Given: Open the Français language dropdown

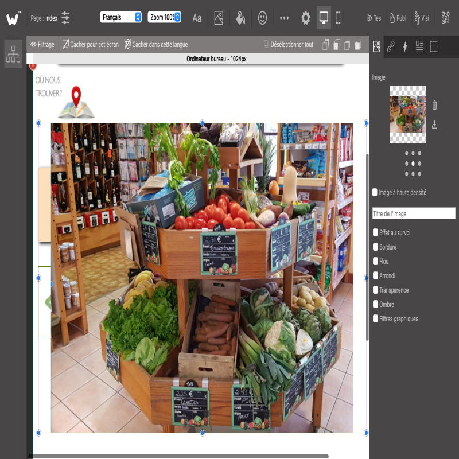Looking at the screenshot, I should click(x=121, y=17).
